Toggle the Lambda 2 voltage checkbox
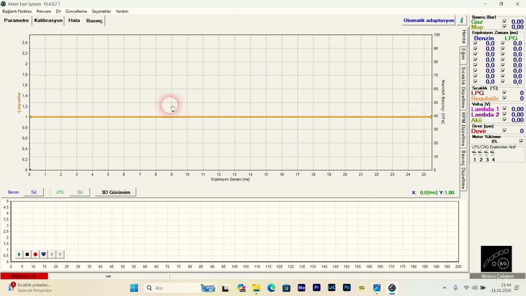 point(505,114)
